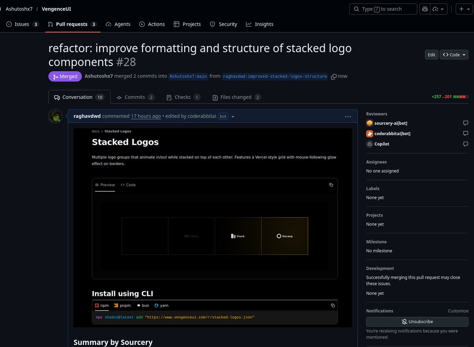Screen dimensions: 474x347
Task: Click sourcery-ai[bot] review comment icon
Action: point(465,123)
